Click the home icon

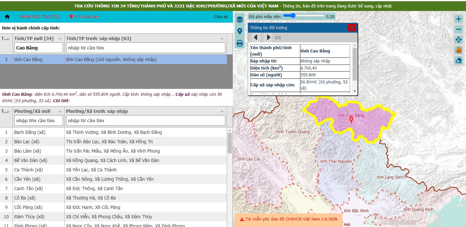(7, 16)
